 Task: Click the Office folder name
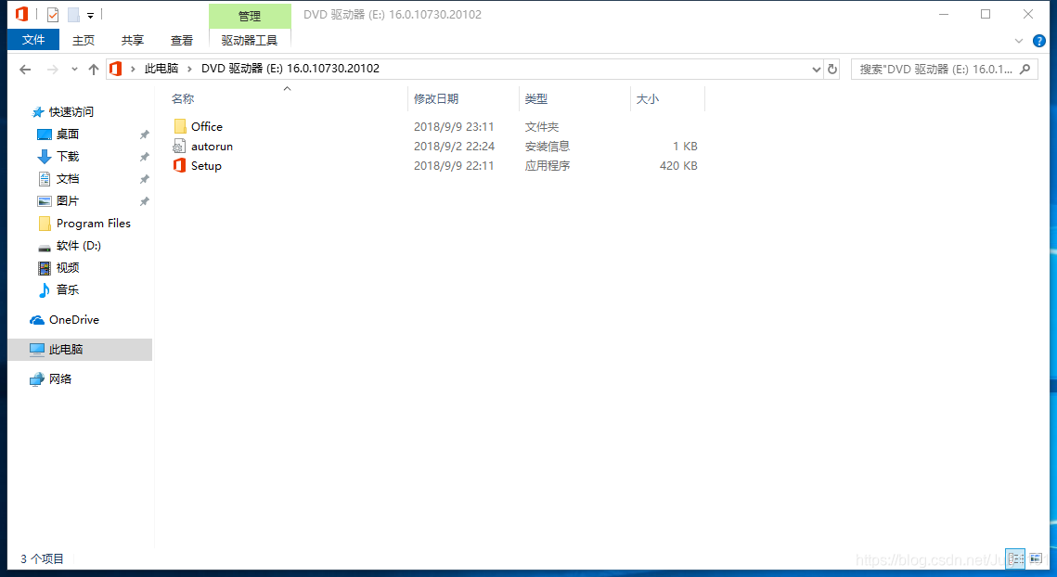207,126
